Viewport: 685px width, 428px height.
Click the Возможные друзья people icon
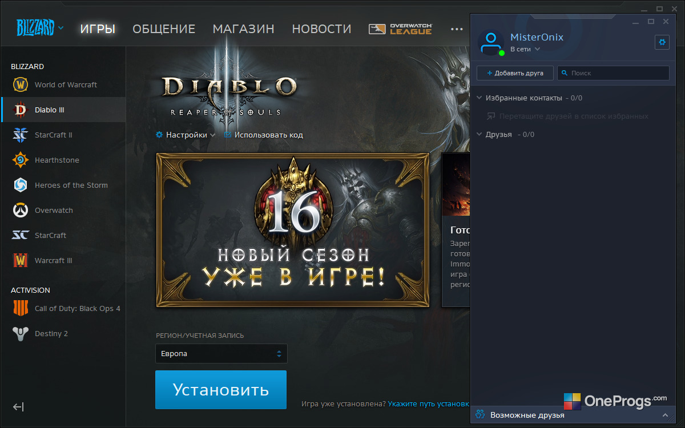[x=481, y=415]
